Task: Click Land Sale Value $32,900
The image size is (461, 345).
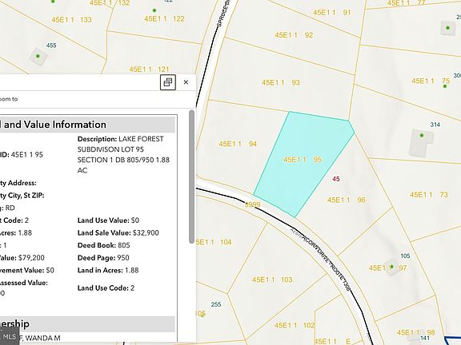Action: [x=118, y=232]
